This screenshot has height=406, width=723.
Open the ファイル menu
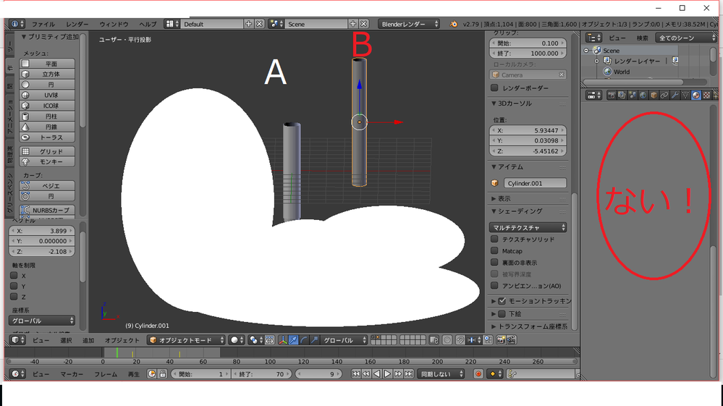pos(43,24)
